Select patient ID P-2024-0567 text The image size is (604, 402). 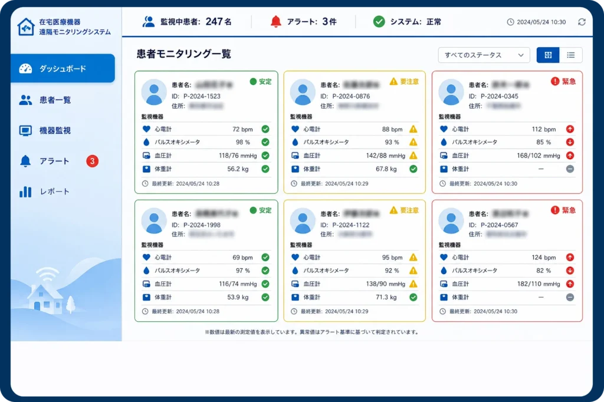tap(499, 225)
